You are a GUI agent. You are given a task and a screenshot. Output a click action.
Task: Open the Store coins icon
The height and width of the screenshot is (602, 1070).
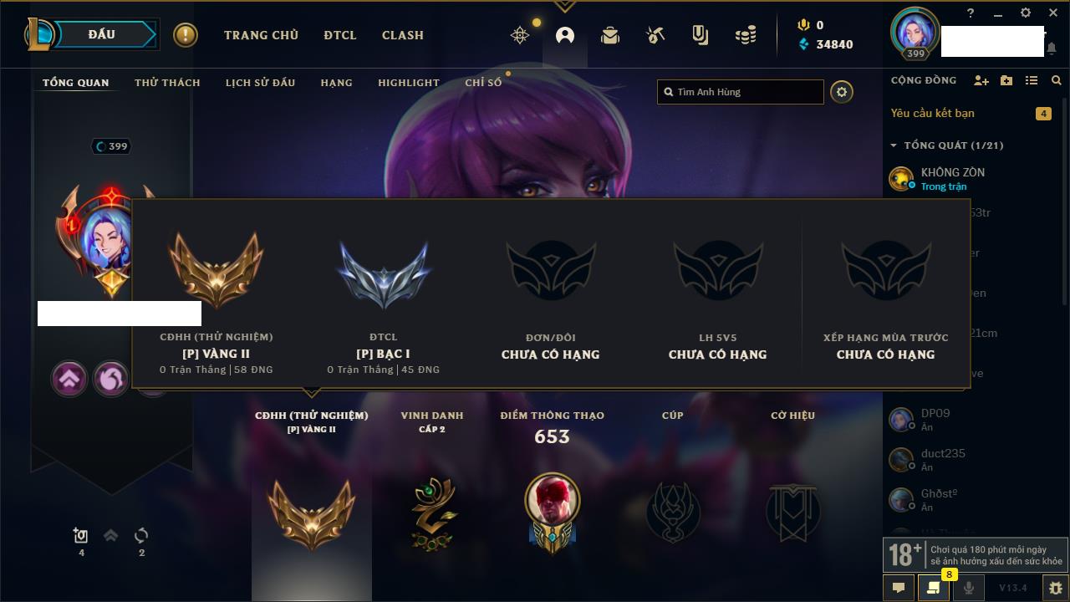point(746,35)
